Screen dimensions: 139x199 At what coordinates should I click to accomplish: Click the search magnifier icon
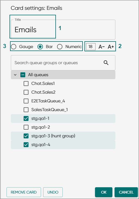106,63
